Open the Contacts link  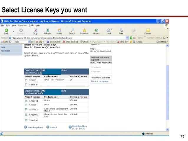pyautogui.click(x=96, y=67)
